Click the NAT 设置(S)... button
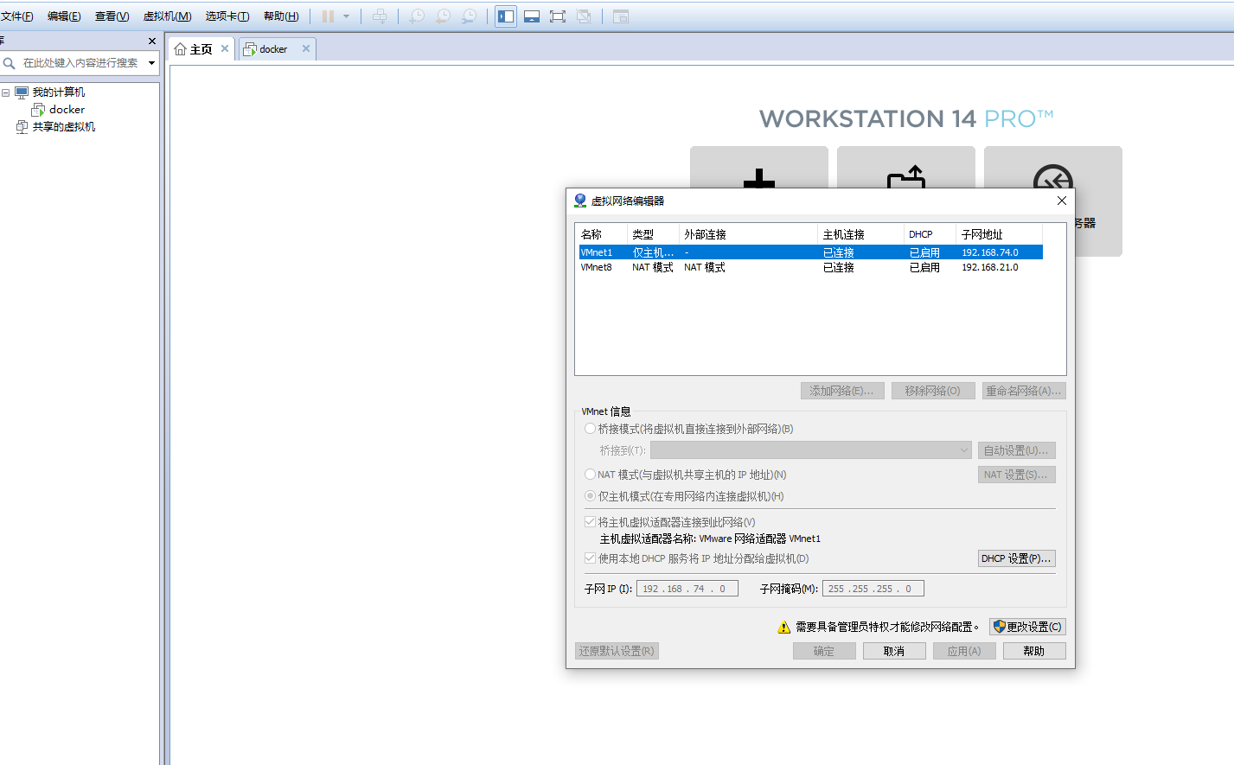This screenshot has height=765, width=1234. click(x=1017, y=475)
